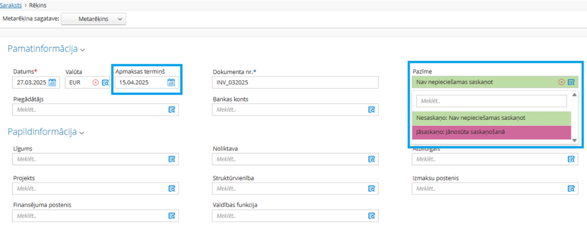The width and height of the screenshot is (587, 230).
Task: Collapse the Pamatinformācija section
Action: coord(83,49)
